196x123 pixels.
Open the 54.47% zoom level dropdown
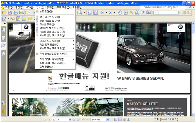tap(108, 120)
